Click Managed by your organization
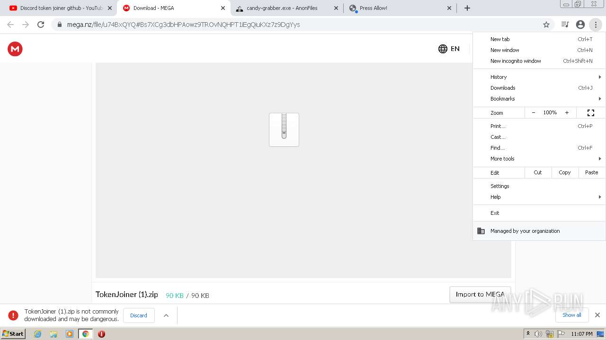The width and height of the screenshot is (606, 340). [x=539, y=231]
